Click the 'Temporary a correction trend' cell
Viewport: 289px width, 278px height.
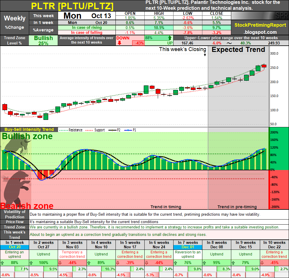click(x=72, y=254)
